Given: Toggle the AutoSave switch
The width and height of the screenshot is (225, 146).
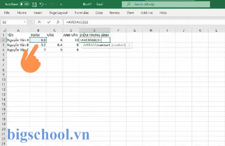Looking at the screenshot, I should click(x=24, y=4).
